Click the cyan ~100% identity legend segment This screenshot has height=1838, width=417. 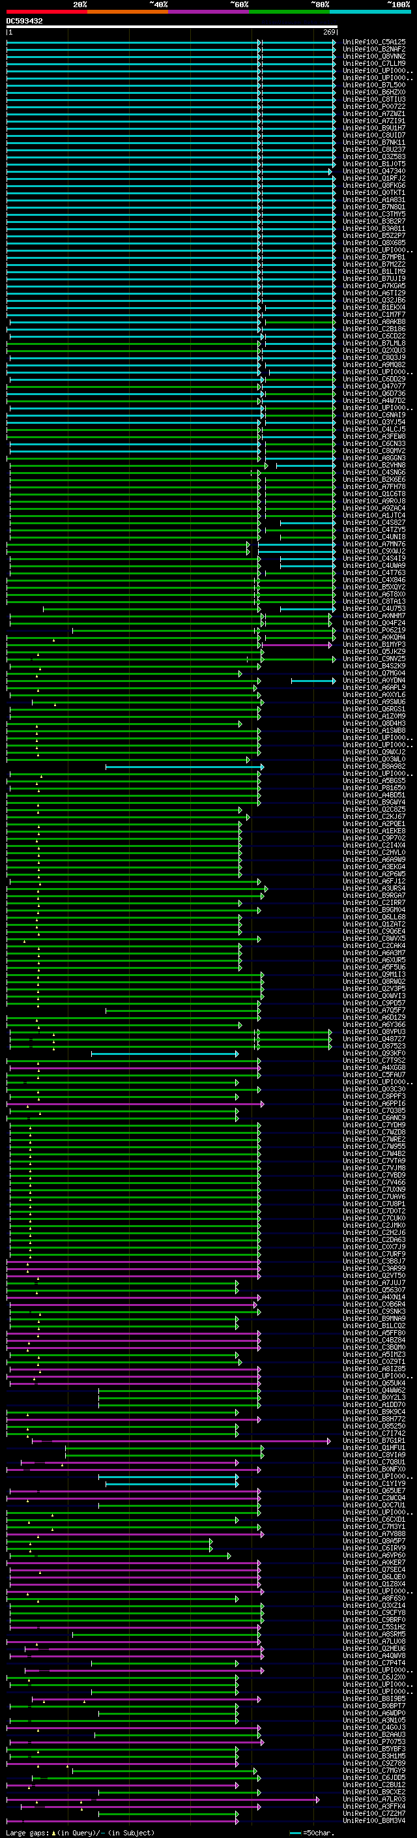tap(371, 12)
